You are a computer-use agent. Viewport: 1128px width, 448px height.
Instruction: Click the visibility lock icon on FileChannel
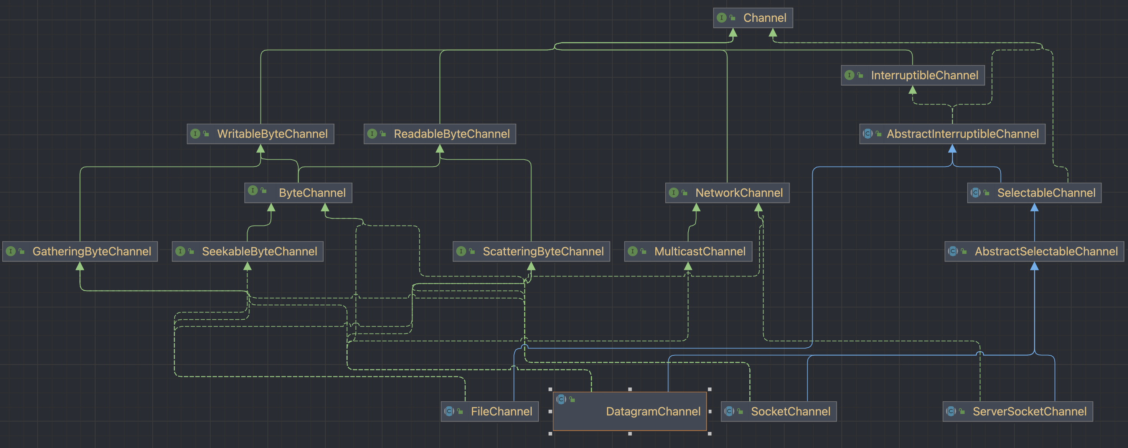click(x=460, y=411)
